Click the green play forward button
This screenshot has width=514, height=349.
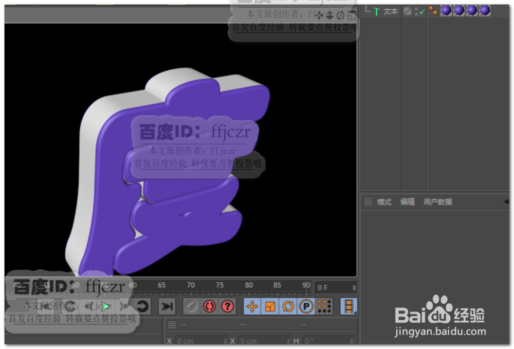pyautogui.click(x=106, y=306)
